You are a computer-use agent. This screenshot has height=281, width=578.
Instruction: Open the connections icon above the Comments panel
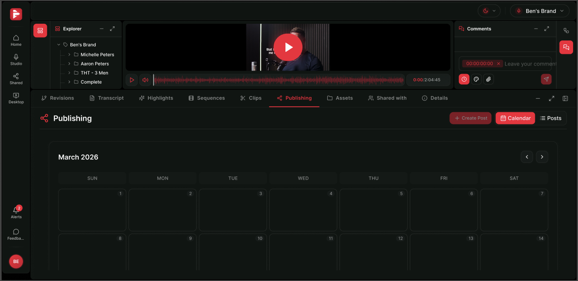click(x=566, y=31)
